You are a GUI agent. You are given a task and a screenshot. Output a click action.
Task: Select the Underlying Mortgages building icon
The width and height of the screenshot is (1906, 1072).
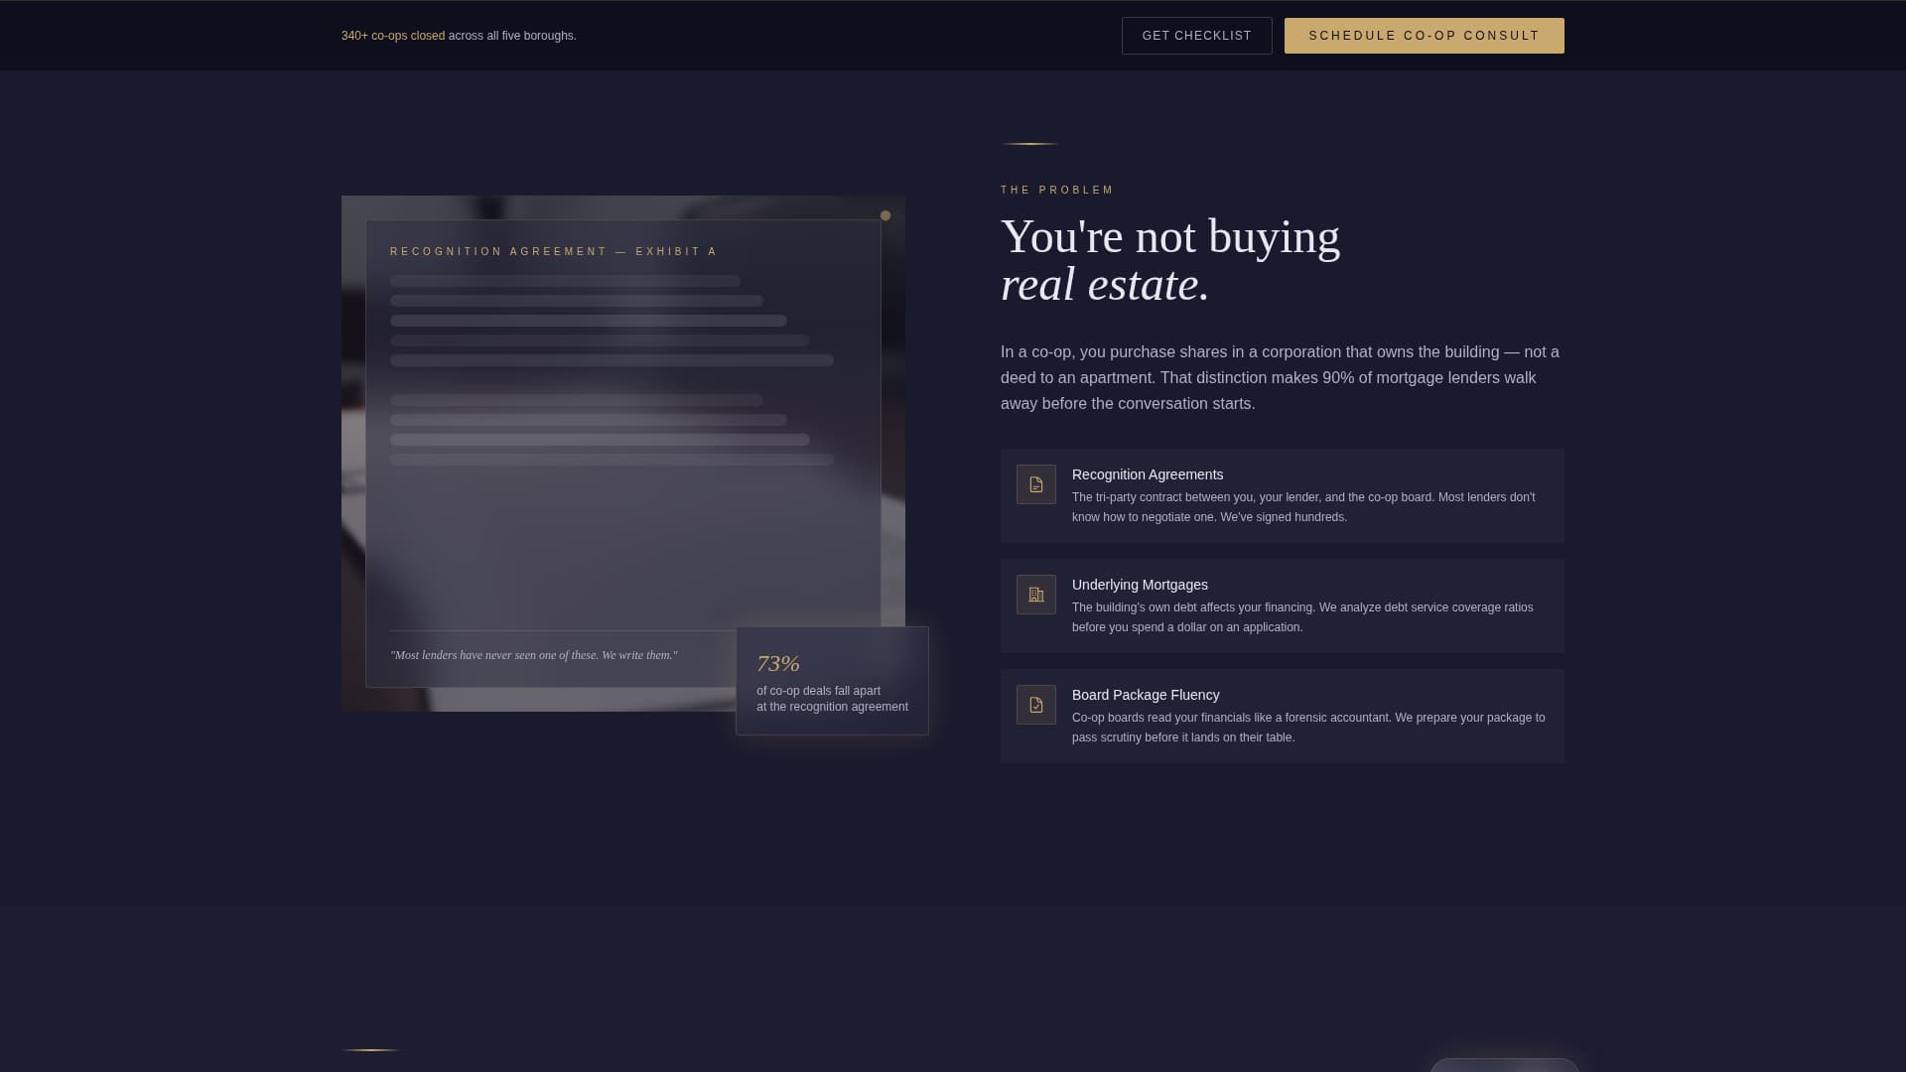(1035, 595)
